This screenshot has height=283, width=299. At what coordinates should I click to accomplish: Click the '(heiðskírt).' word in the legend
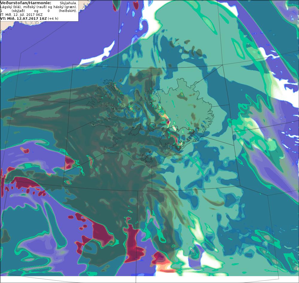click(68, 11)
